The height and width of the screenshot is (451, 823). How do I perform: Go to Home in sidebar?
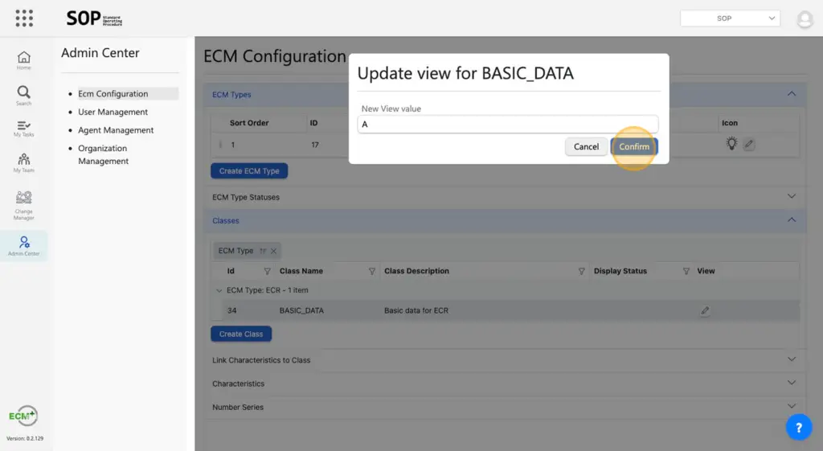point(24,60)
